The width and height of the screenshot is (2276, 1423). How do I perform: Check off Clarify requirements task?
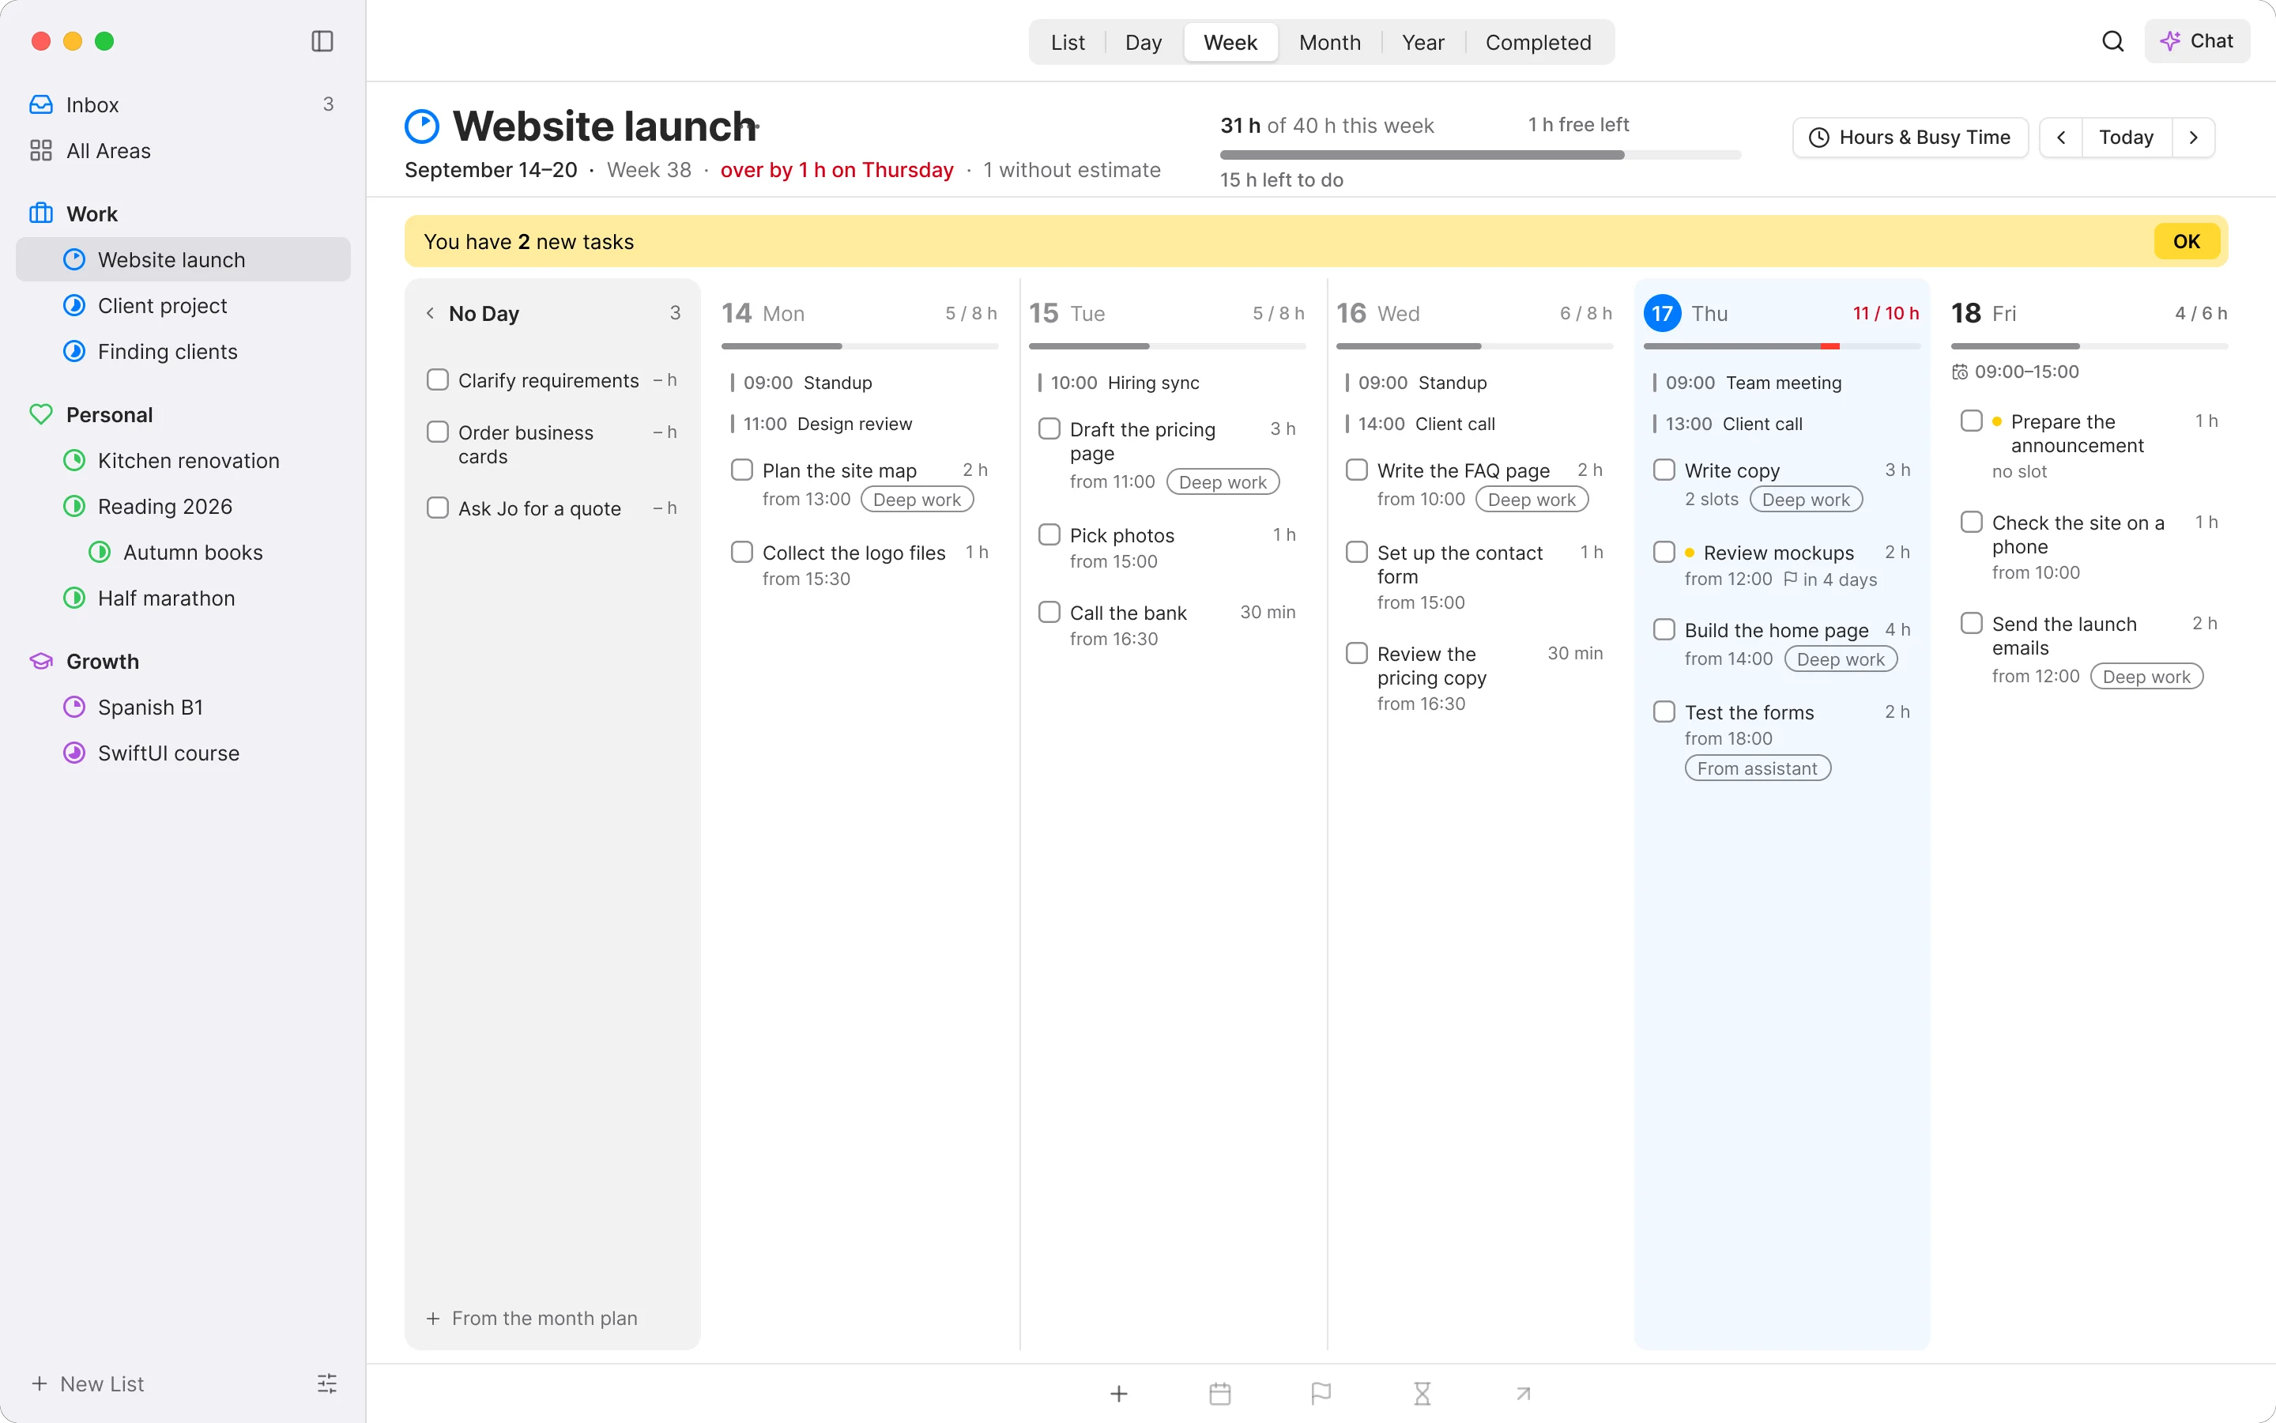tap(437, 379)
